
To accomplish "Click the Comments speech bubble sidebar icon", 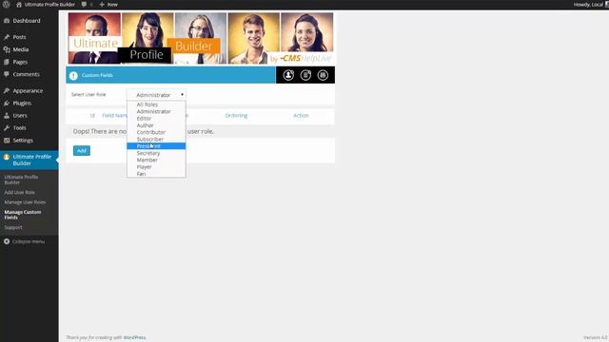I will tap(7, 74).
